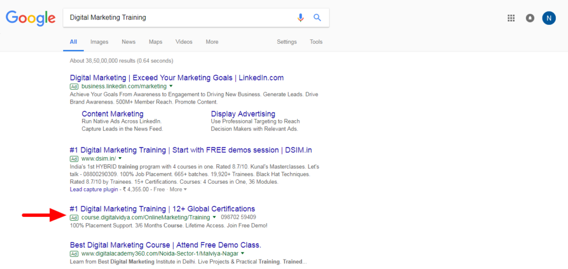
Task: Open DSIM.in FREE demos session headline
Action: 191,150
